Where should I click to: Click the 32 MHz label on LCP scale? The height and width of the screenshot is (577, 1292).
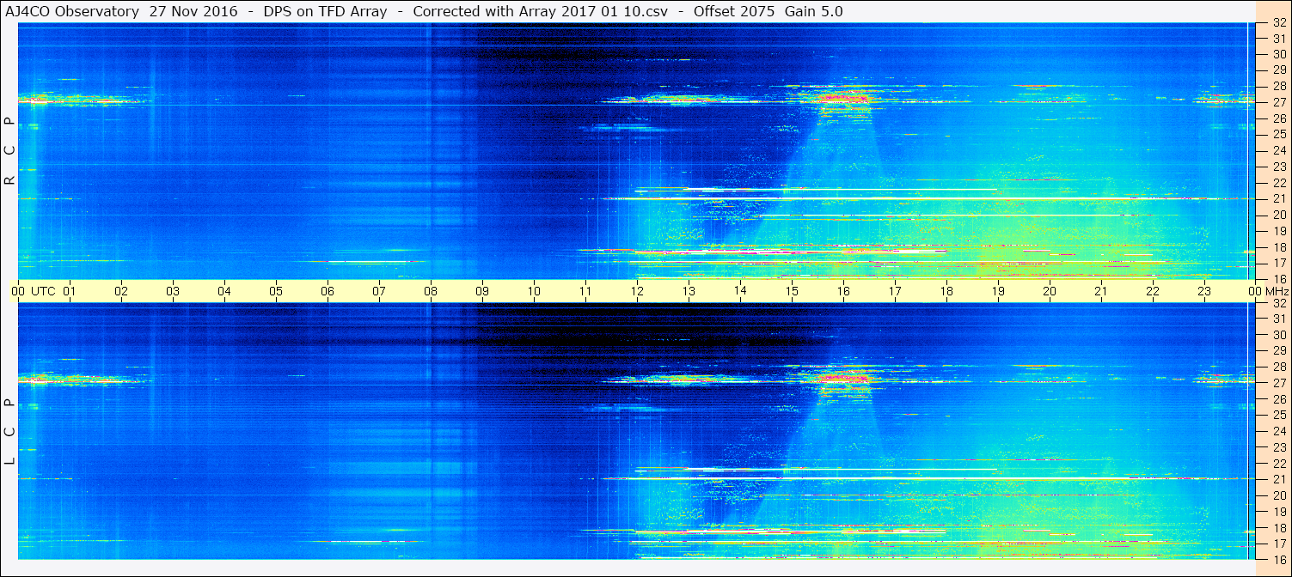pyautogui.click(x=1279, y=303)
